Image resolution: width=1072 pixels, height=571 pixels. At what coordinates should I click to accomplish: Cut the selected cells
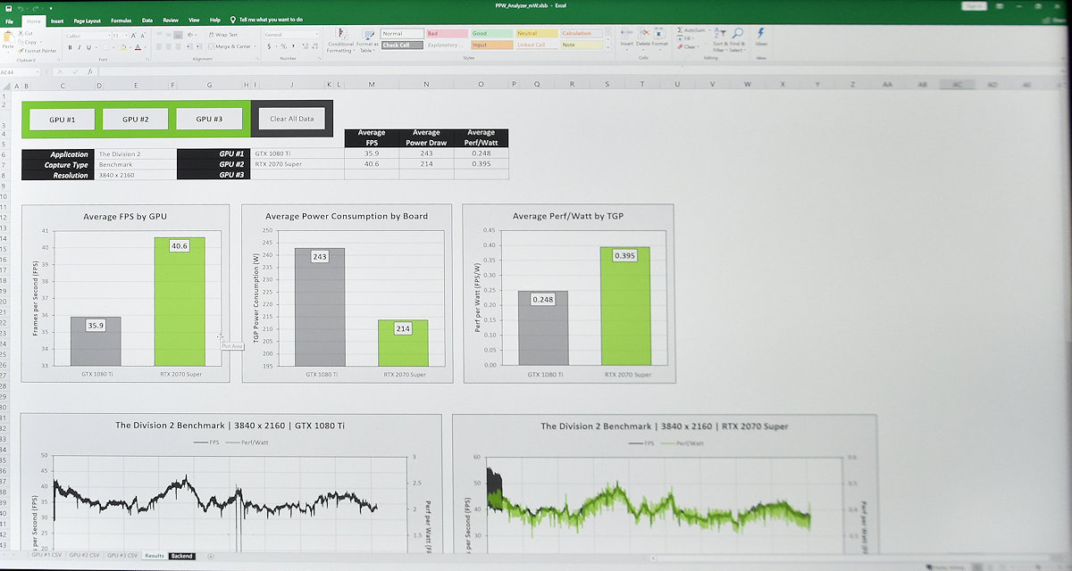point(27,33)
